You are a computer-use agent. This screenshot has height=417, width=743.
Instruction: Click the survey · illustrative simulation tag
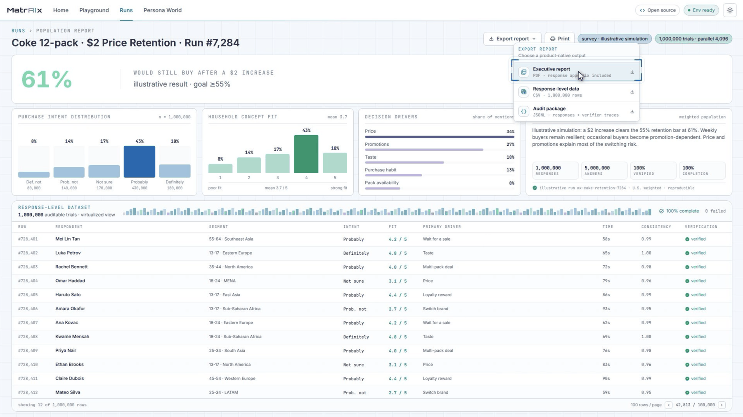[615, 39]
